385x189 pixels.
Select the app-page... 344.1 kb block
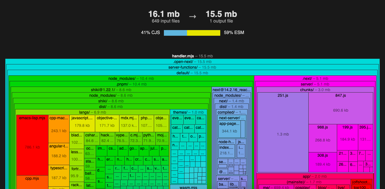229,129
